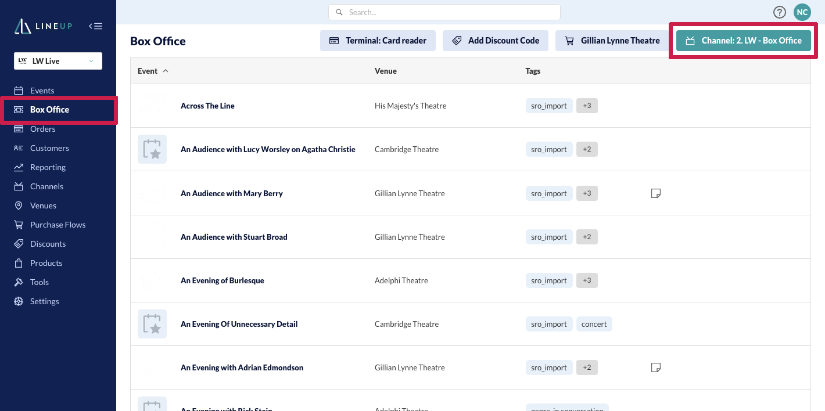Open An Evening with Adrian Edmondson event
This screenshot has height=411, width=825.
pyautogui.click(x=242, y=367)
